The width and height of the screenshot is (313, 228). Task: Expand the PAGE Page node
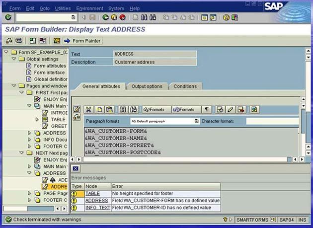(x=29, y=193)
